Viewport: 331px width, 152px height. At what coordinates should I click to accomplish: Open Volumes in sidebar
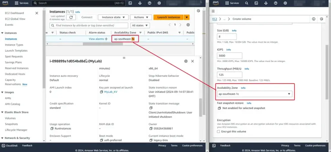(10, 118)
